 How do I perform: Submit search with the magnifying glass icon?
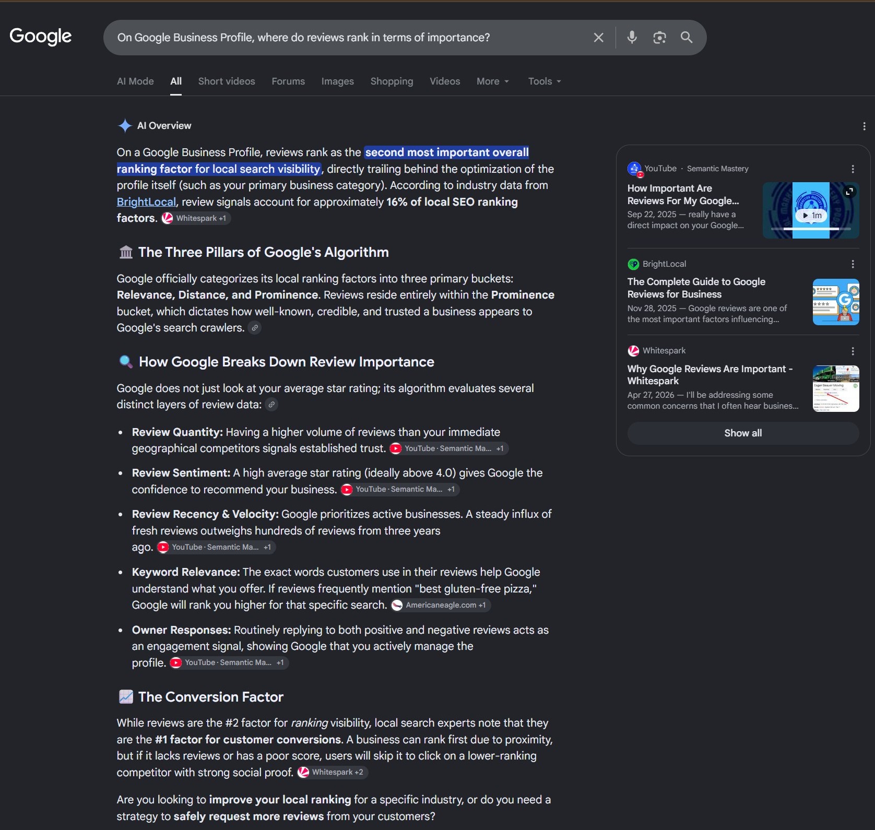(687, 38)
